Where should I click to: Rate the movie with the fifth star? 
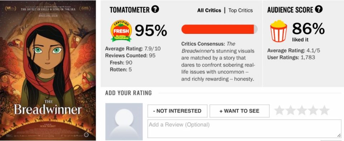[324, 110]
